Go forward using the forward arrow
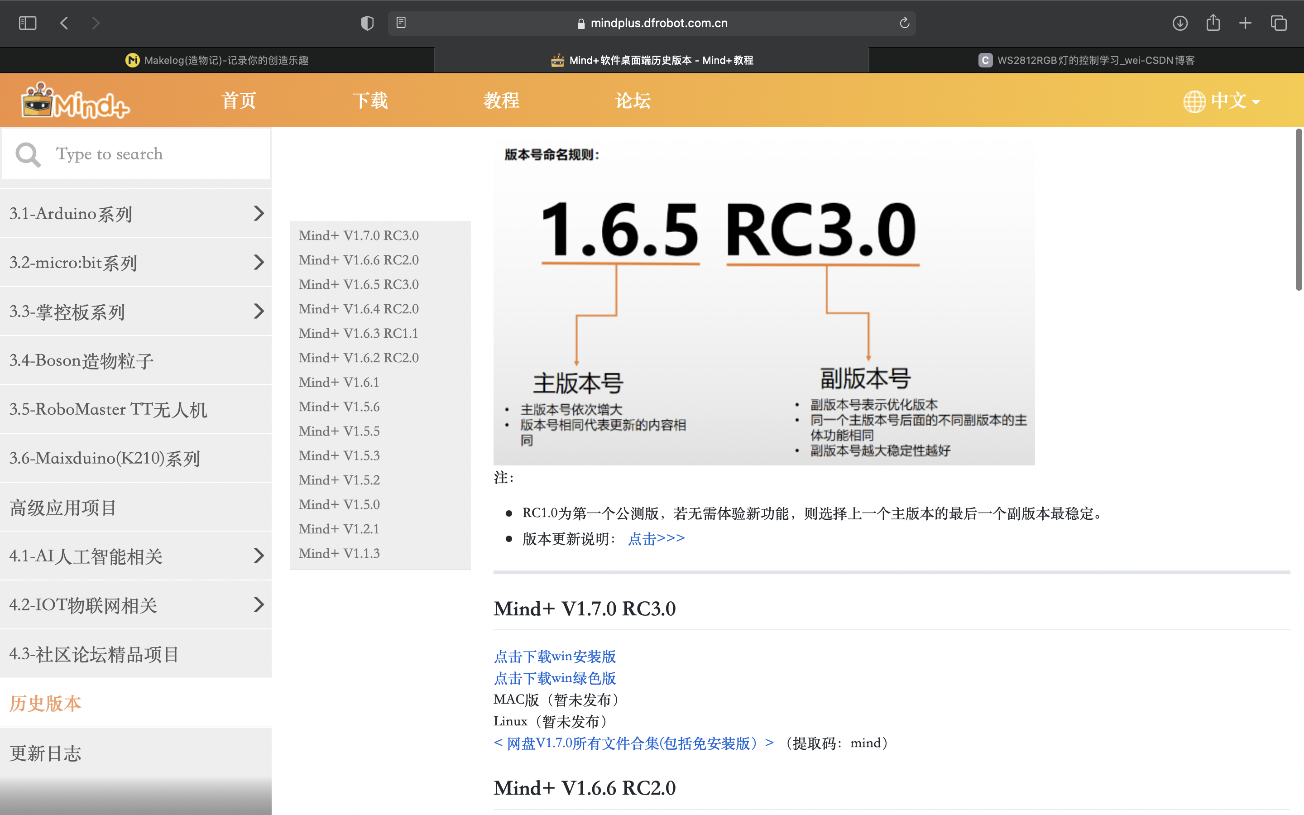Viewport: 1304px width, 815px height. 96,23
